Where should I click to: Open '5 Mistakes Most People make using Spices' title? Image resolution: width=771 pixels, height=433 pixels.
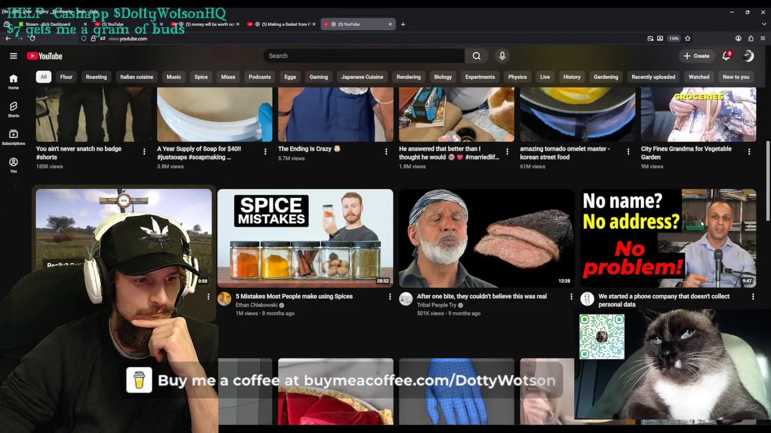coord(294,296)
